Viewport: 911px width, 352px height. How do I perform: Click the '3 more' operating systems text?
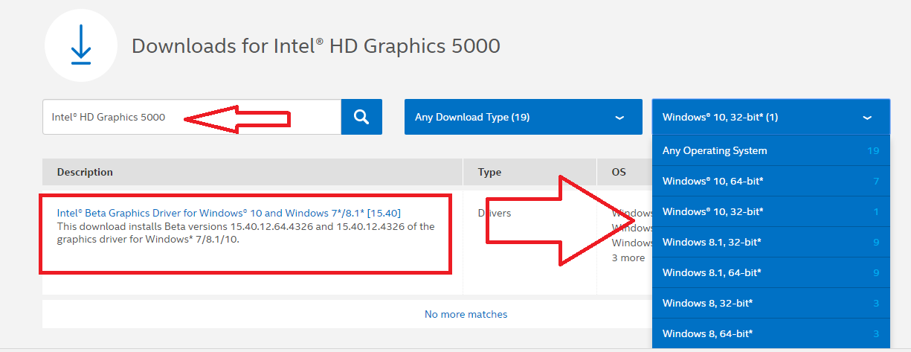[628, 257]
